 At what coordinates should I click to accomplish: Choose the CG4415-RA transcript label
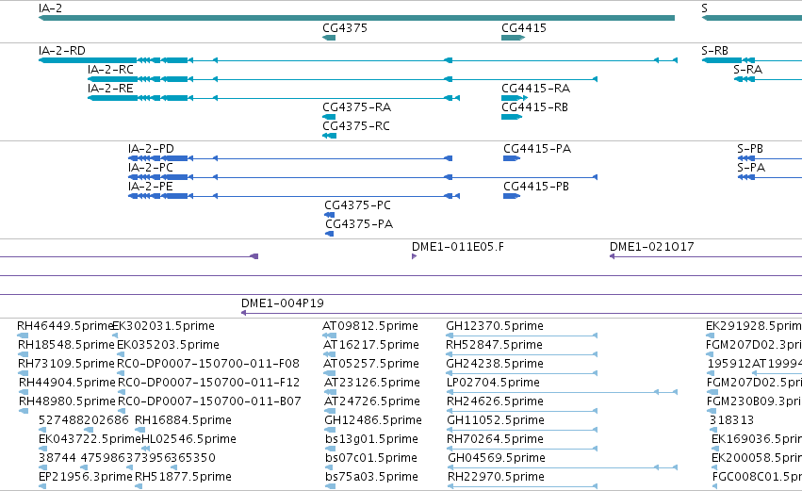535,89
